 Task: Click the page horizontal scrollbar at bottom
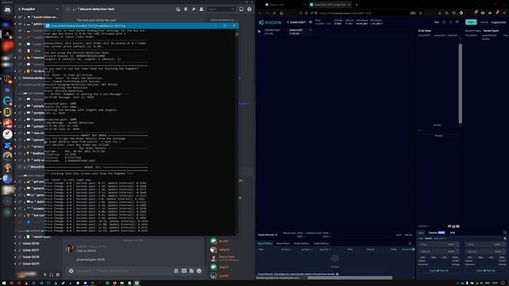click(x=350, y=278)
